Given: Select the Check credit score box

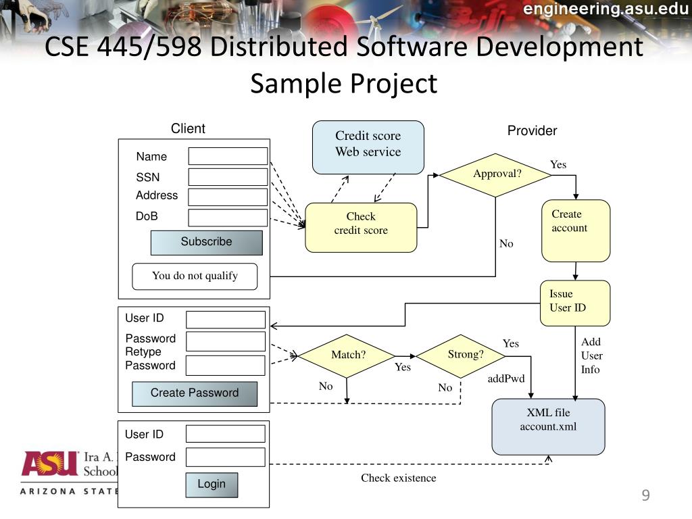Looking at the screenshot, I should point(361,228).
